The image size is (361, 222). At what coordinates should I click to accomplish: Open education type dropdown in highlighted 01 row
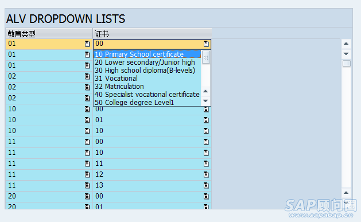click(87, 44)
